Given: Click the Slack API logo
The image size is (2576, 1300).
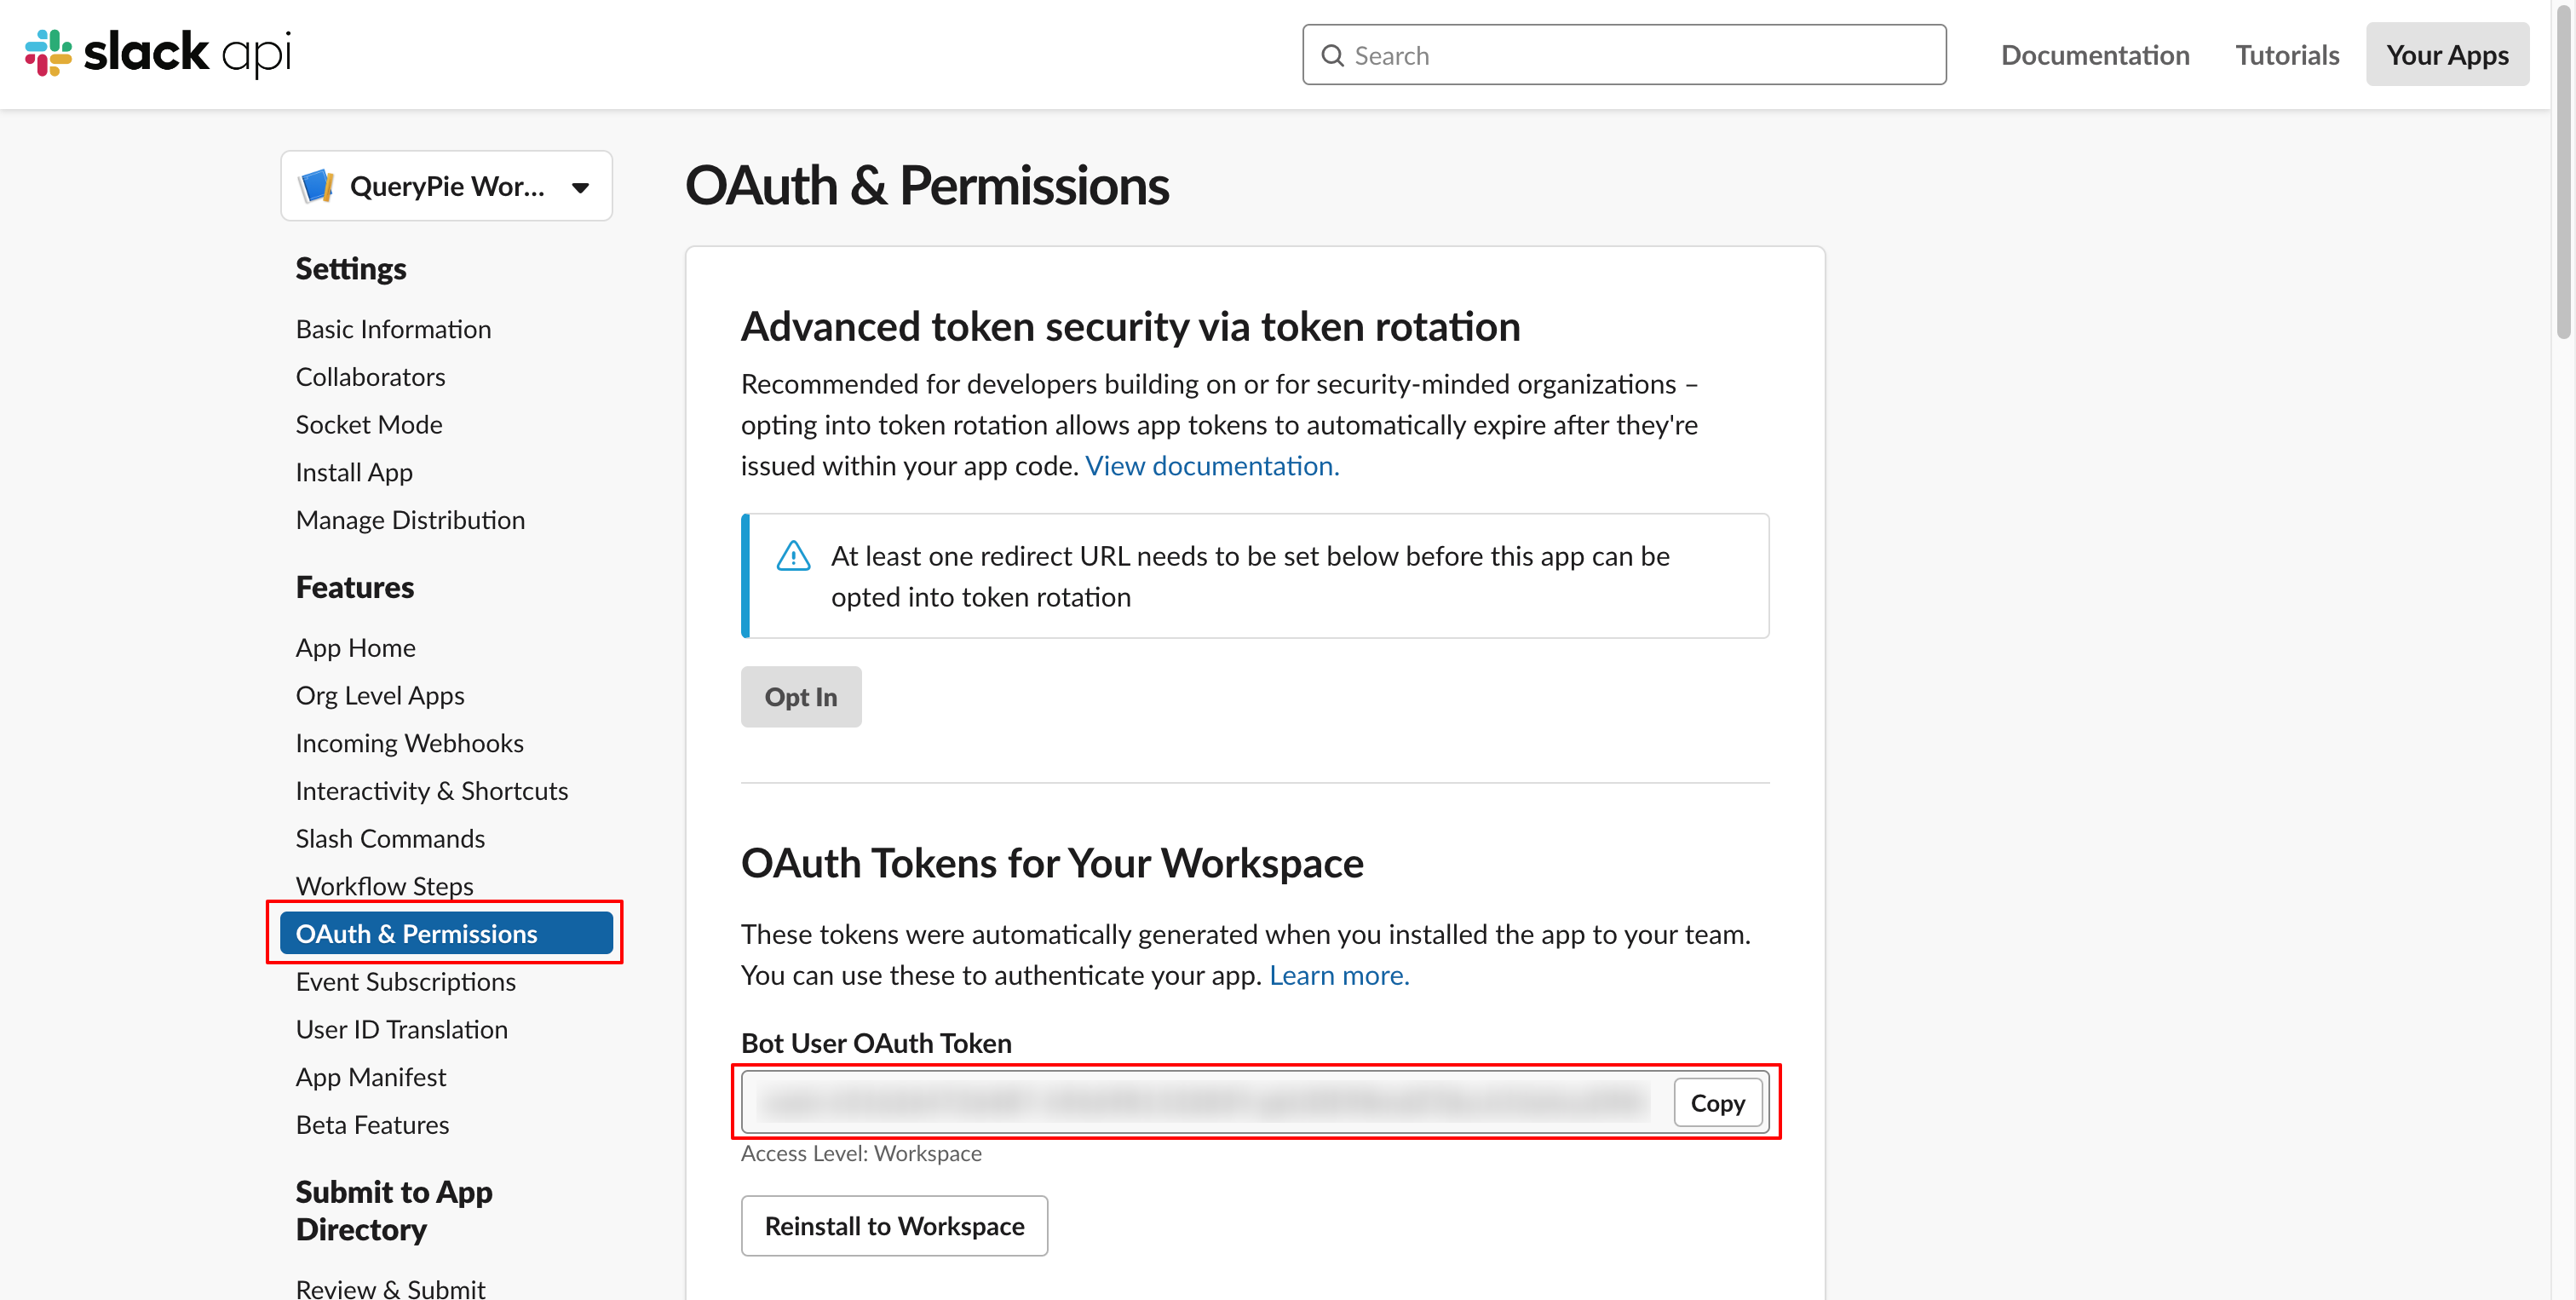Looking at the screenshot, I should point(158,53).
